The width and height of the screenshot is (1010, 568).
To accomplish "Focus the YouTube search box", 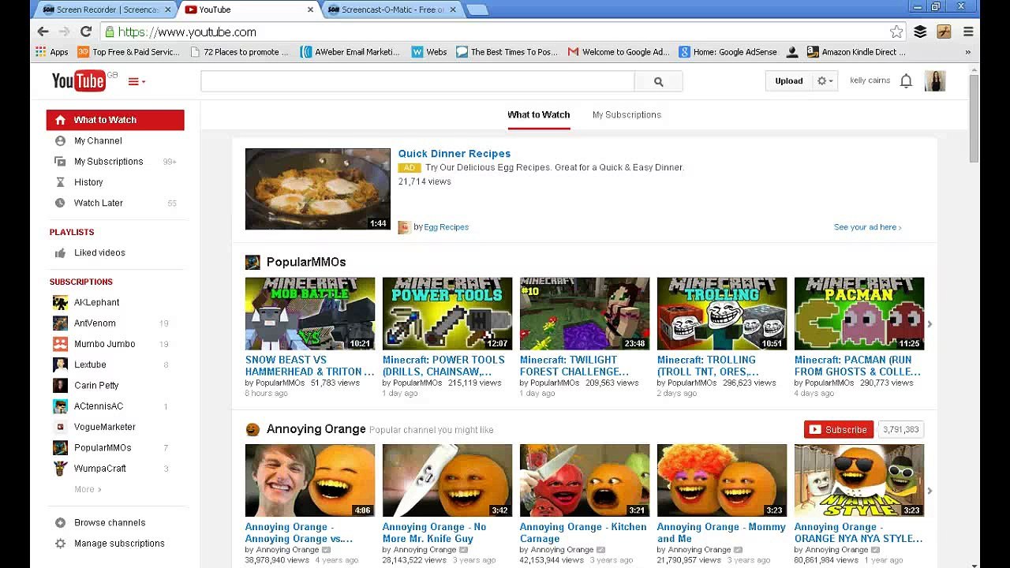I will click(x=417, y=81).
